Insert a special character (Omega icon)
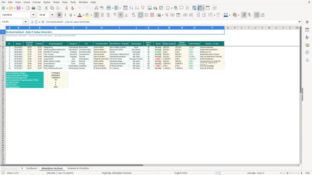The height and width of the screenshot is (175, 312). click(x=168, y=8)
